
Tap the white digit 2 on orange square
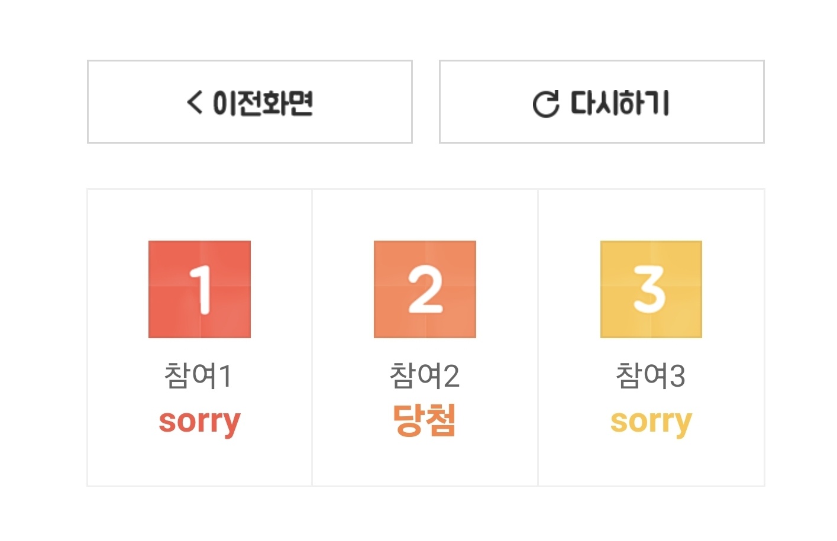tap(425, 289)
